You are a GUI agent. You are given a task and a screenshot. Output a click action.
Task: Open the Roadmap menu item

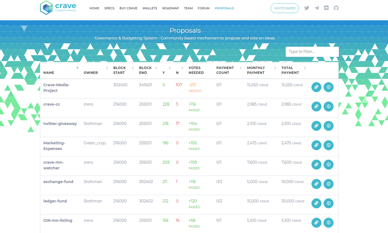pos(171,8)
